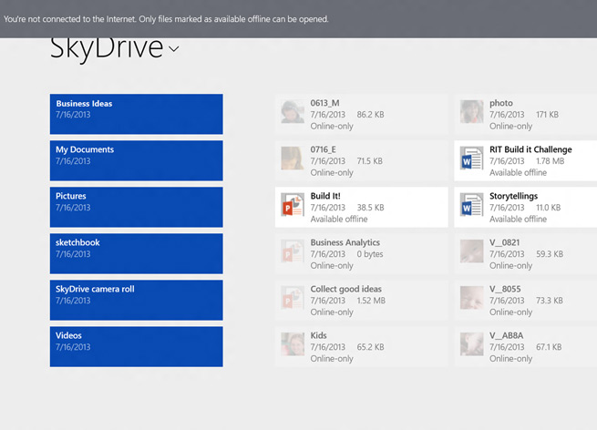Click the Storytellings Word document icon
597x430 pixels.
tap(471, 204)
